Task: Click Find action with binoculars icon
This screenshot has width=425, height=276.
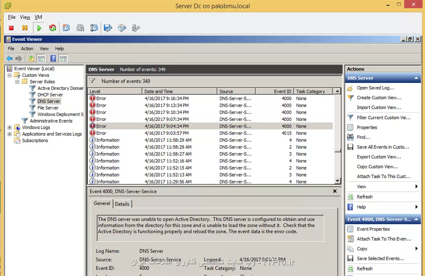Action: coord(363,137)
